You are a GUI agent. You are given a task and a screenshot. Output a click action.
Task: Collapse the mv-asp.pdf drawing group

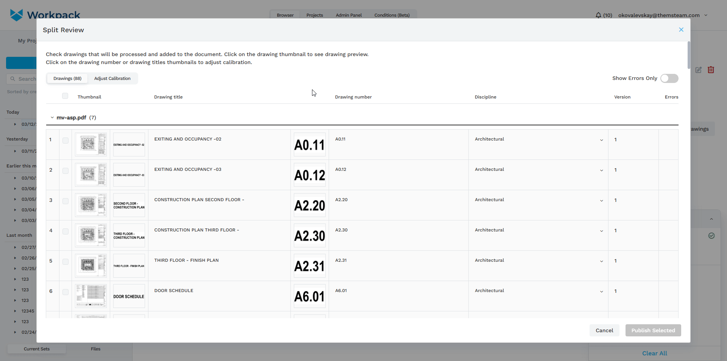pos(52,117)
